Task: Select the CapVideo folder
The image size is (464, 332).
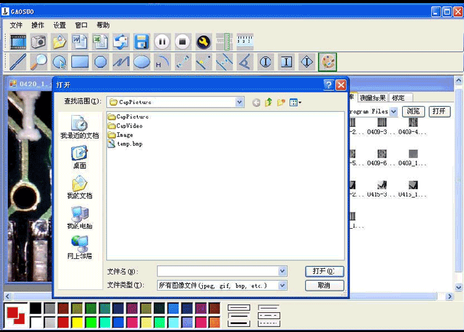Action: [x=125, y=126]
